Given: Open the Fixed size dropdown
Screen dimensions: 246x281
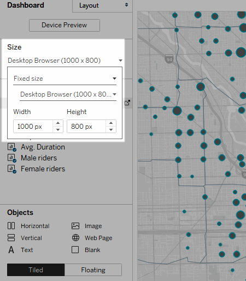Looking at the screenshot, I should coord(65,79).
